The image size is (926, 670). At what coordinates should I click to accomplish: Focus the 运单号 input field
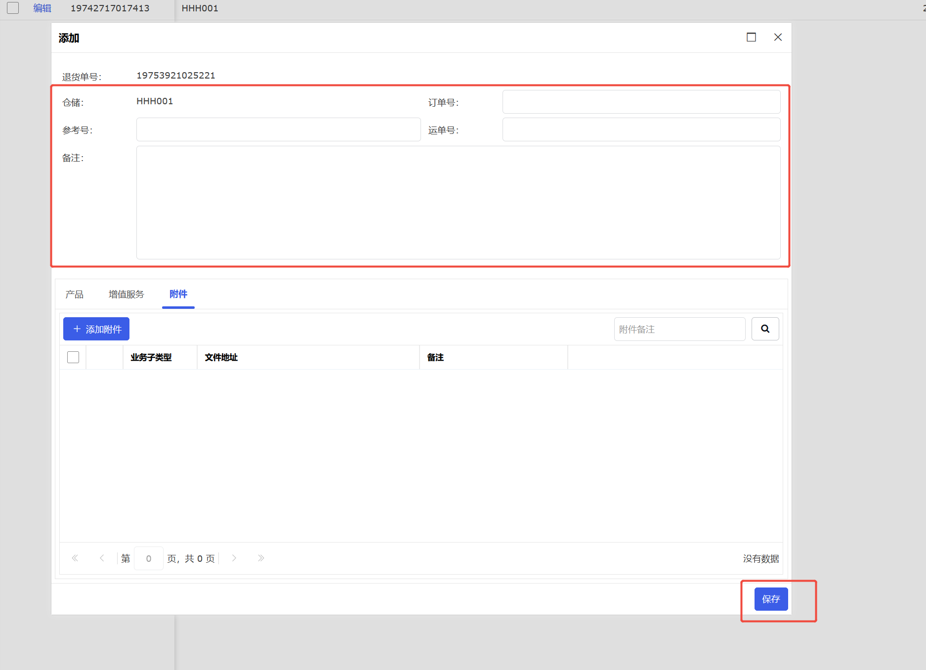(641, 129)
